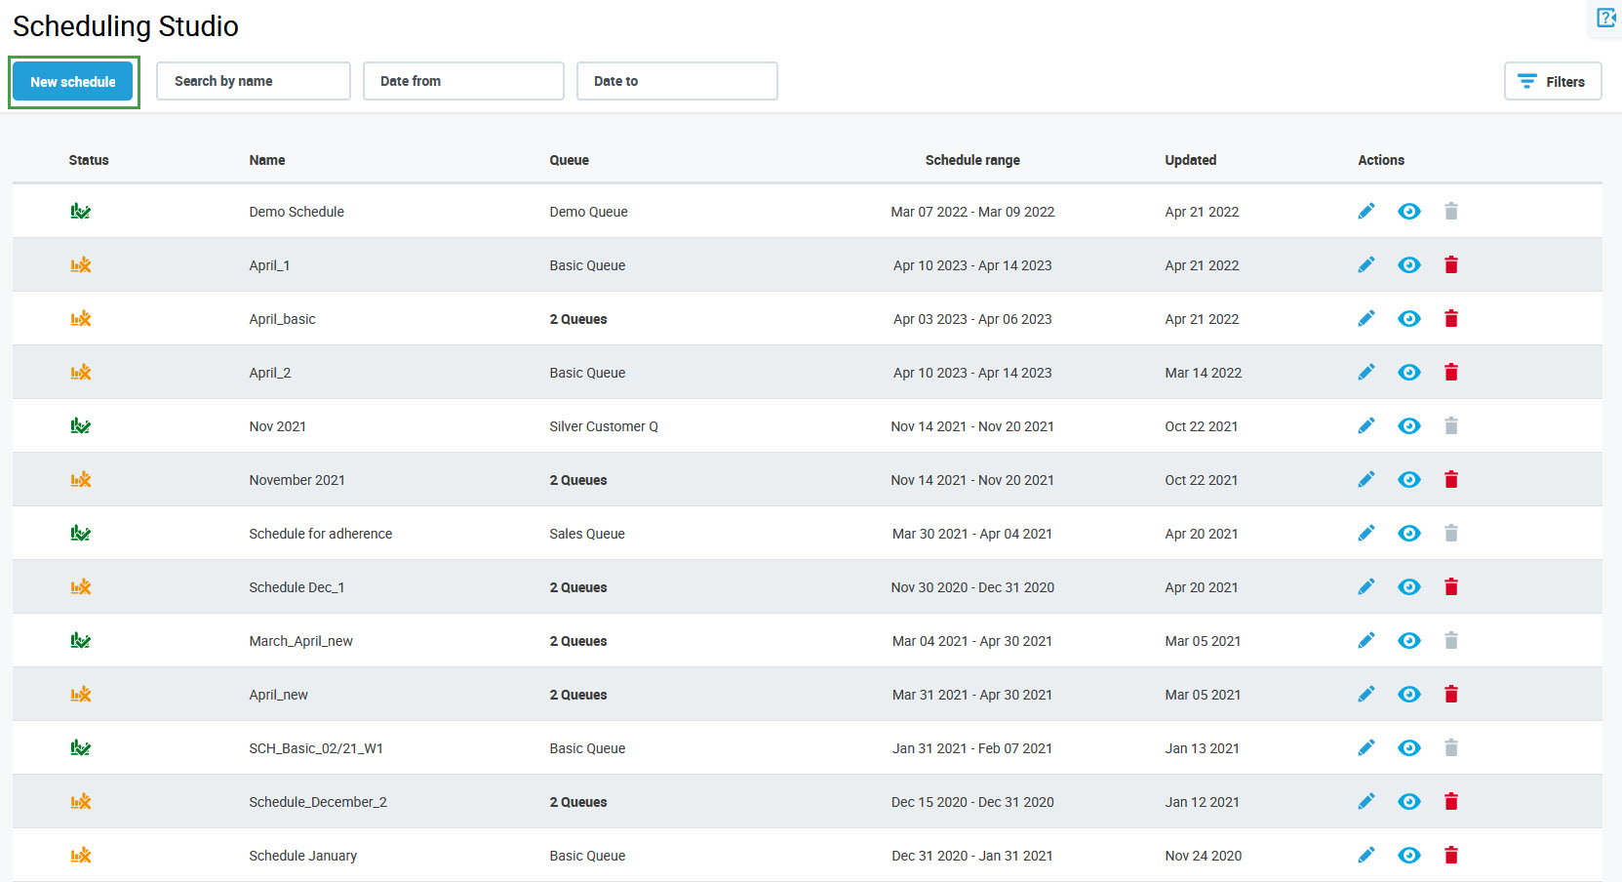Open the Date from picker
1622x882 pixels.
463,81
